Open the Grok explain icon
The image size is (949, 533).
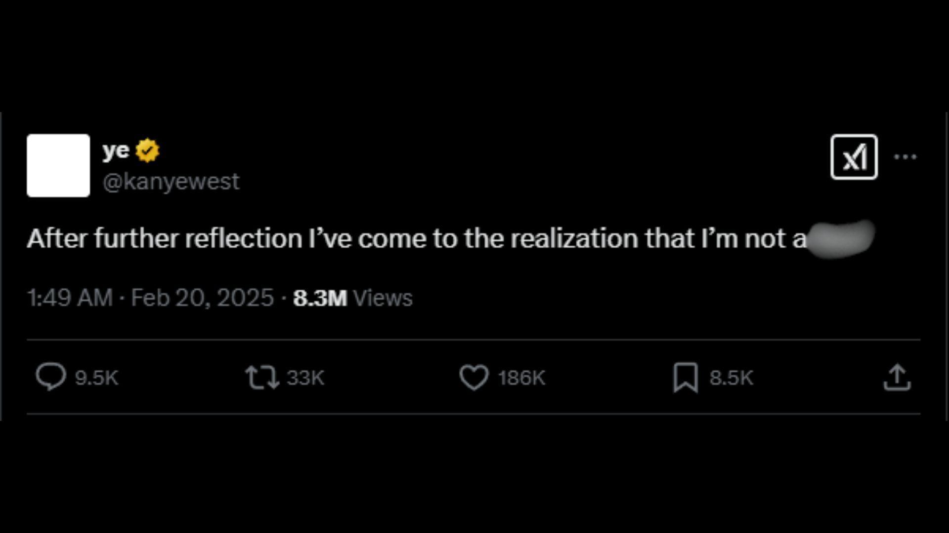[x=854, y=157]
